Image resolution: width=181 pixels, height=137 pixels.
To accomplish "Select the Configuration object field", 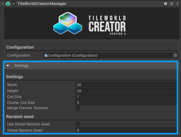I will coord(111,56).
